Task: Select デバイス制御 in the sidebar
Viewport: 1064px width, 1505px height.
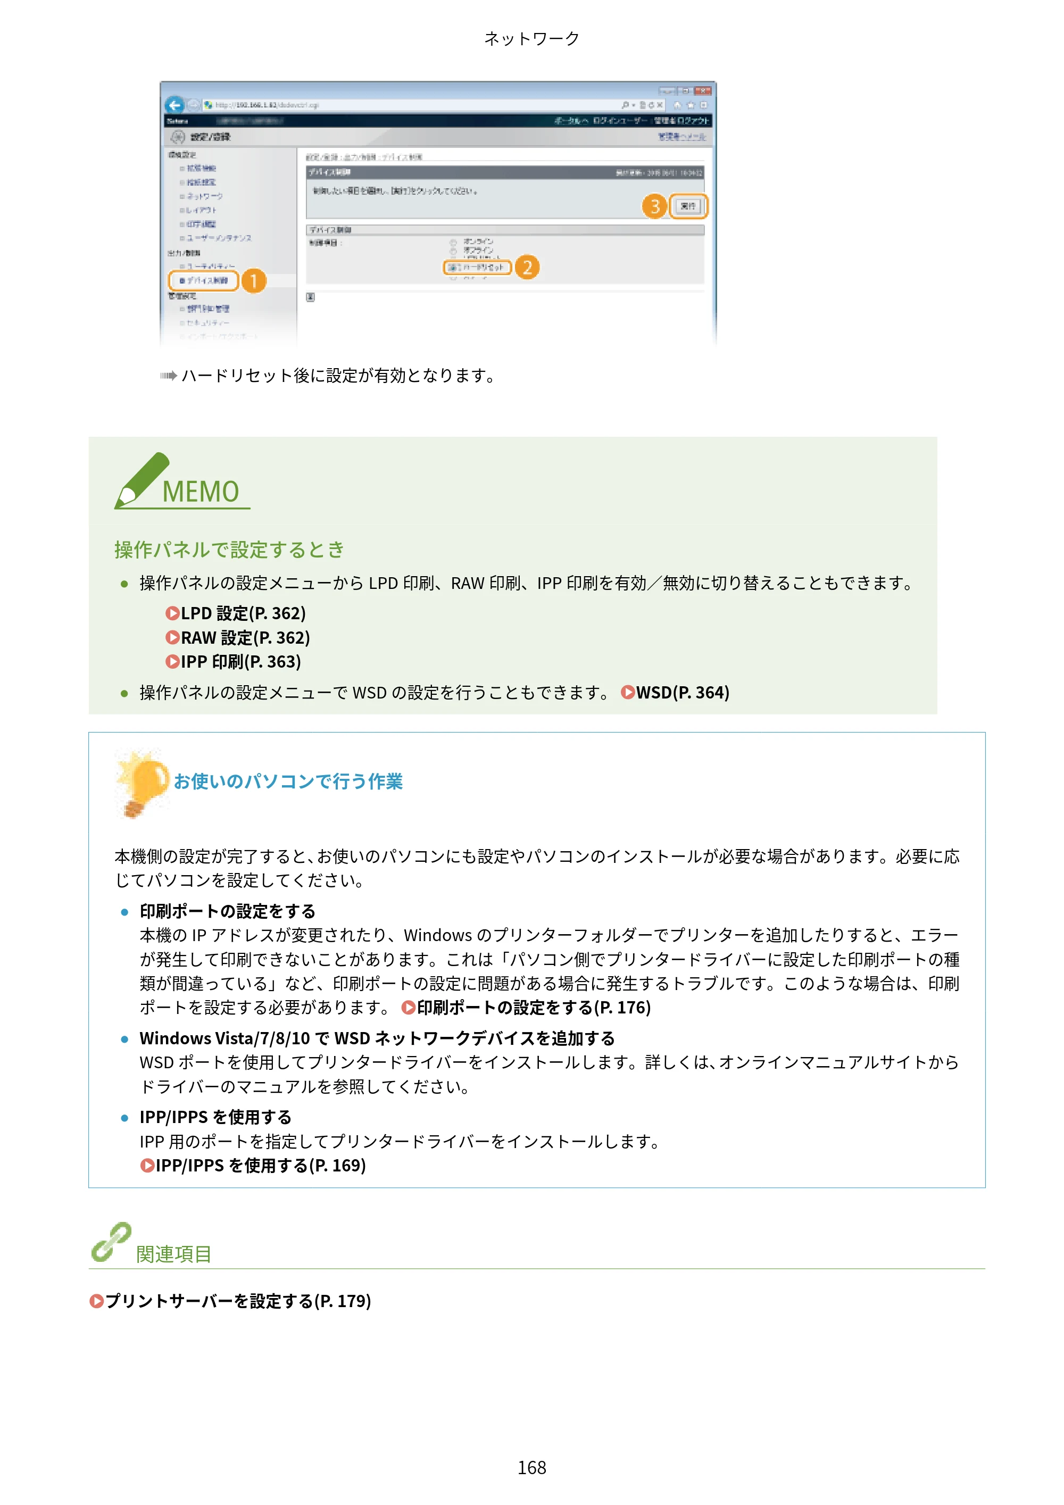Action: [x=204, y=280]
